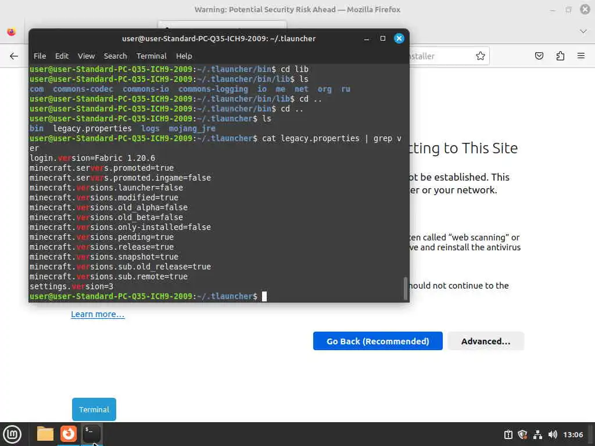This screenshot has height=446, width=595.
Task: Click minecraft.versions.modified=true line
Action: click(x=104, y=197)
